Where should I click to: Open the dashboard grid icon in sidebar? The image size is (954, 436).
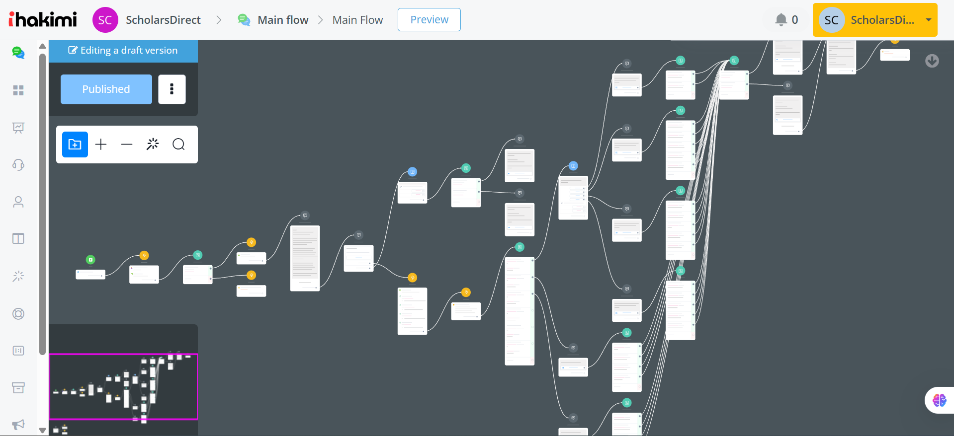(18, 90)
